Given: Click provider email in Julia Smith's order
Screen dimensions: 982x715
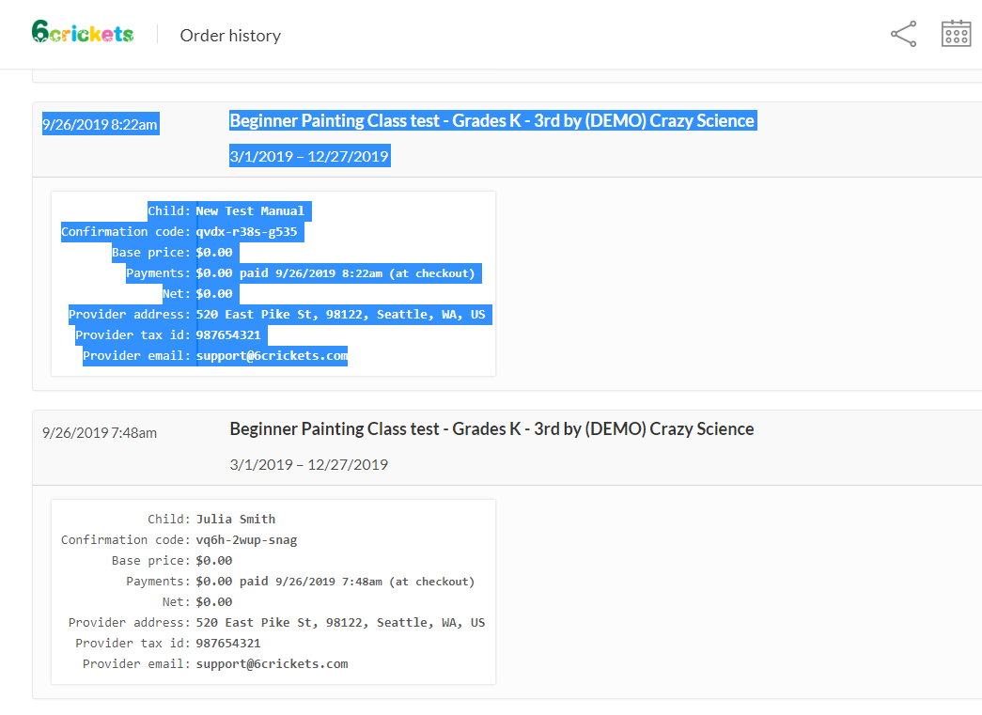Looking at the screenshot, I should [x=272, y=664].
